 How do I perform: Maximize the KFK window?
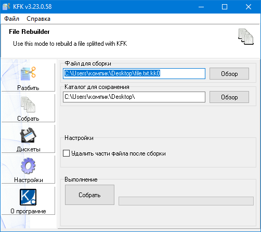[225, 7]
